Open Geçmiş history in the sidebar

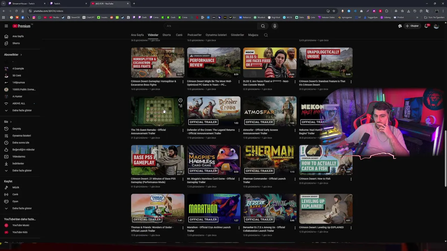pos(17,129)
